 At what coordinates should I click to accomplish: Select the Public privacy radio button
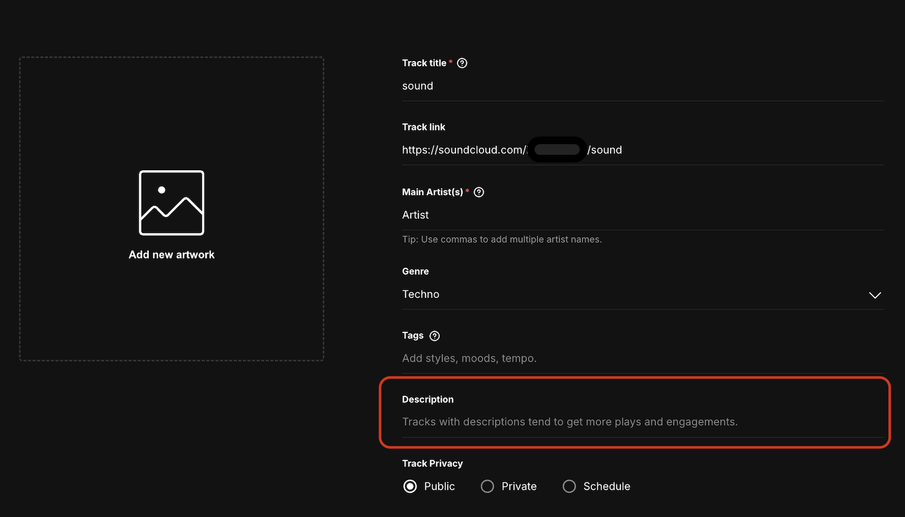pos(410,486)
